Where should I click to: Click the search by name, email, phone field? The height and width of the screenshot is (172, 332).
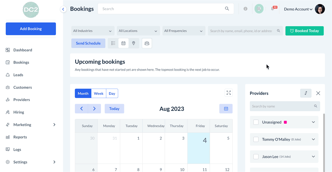click(245, 31)
